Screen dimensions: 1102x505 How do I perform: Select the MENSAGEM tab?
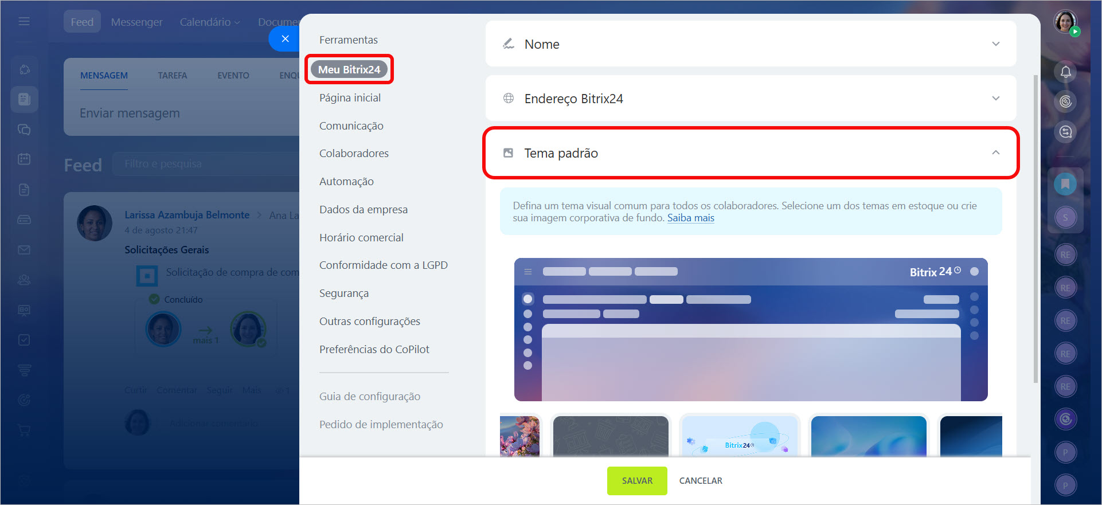104,76
